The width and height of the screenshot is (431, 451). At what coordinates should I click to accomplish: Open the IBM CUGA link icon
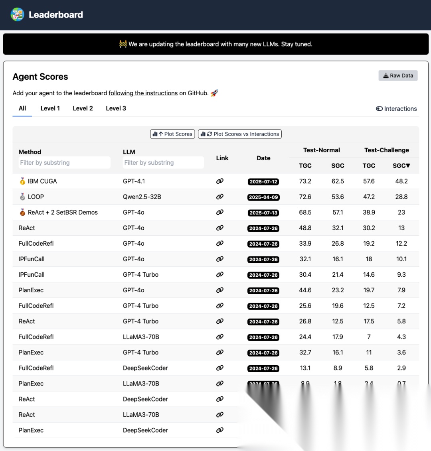[x=219, y=181]
